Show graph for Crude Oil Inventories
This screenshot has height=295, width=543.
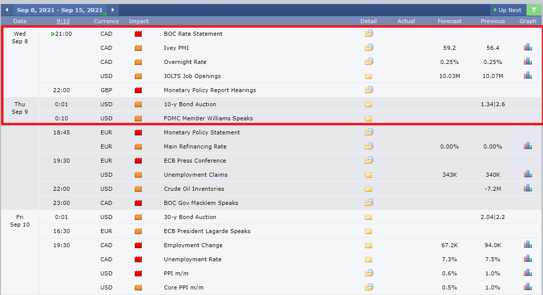(x=528, y=189)
